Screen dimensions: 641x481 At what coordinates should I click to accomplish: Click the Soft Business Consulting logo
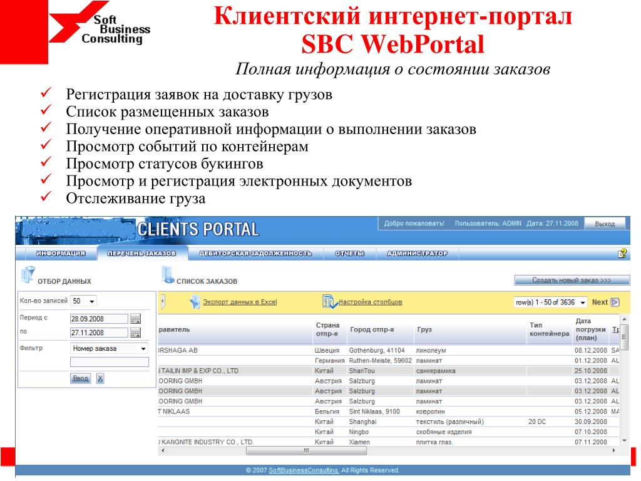[100, 23]
